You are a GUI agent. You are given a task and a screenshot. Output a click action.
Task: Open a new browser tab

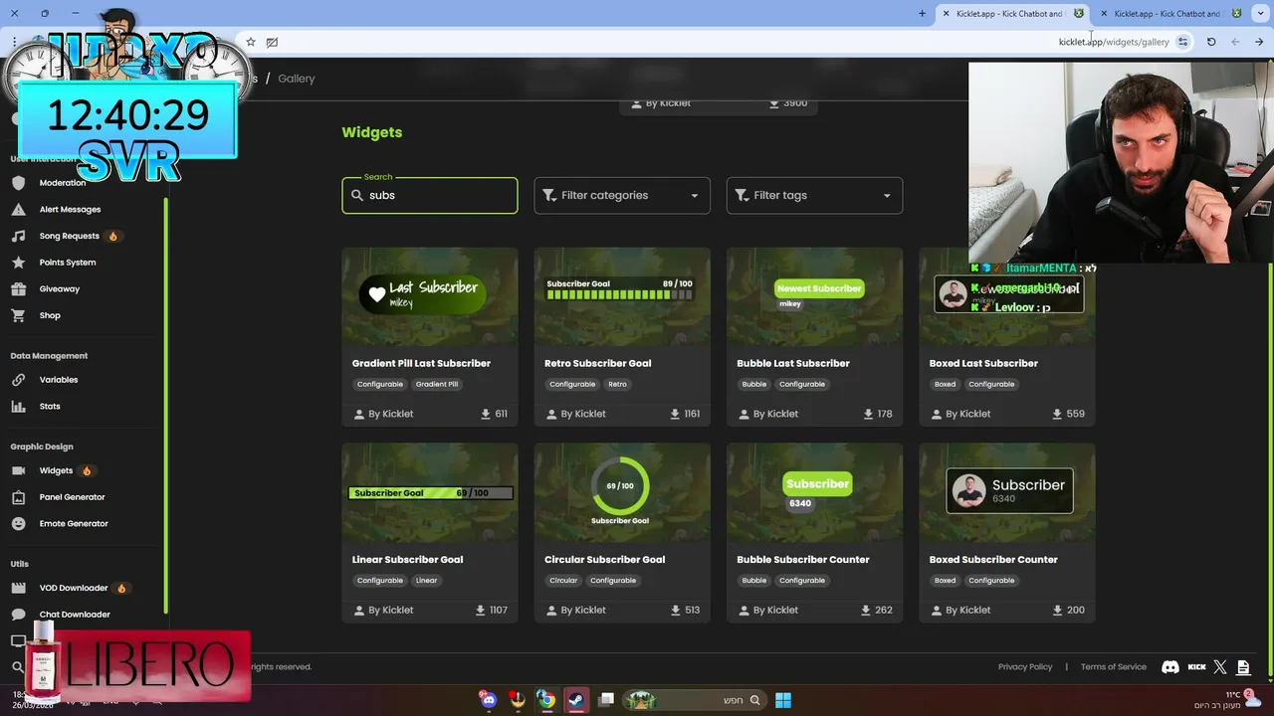922,14
